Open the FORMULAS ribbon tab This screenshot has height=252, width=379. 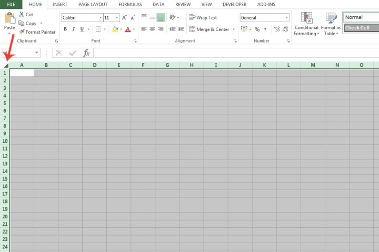(x=129, y=4)
